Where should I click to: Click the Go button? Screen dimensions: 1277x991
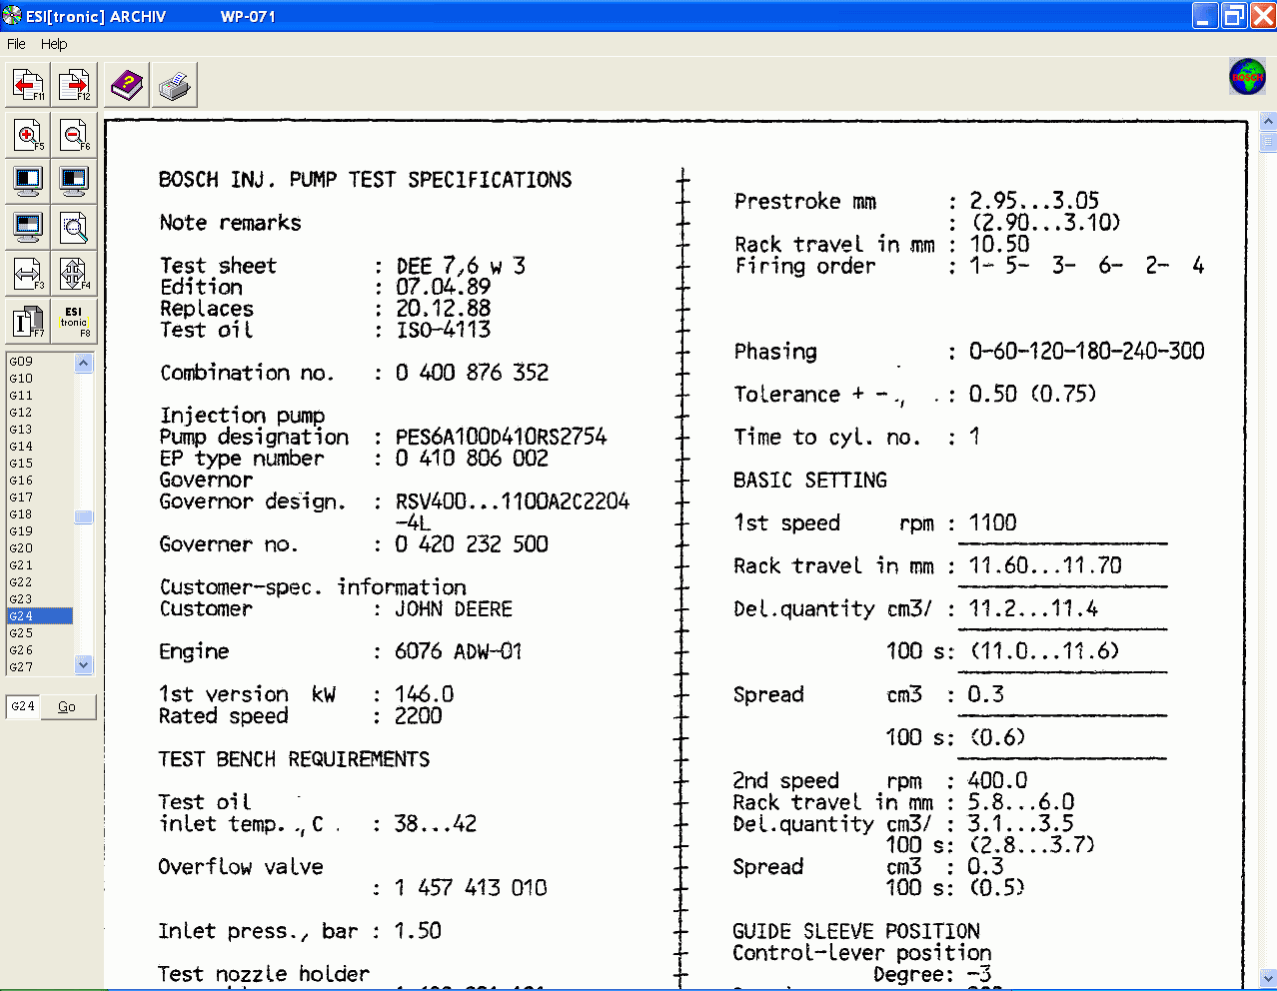click(67, 706)
